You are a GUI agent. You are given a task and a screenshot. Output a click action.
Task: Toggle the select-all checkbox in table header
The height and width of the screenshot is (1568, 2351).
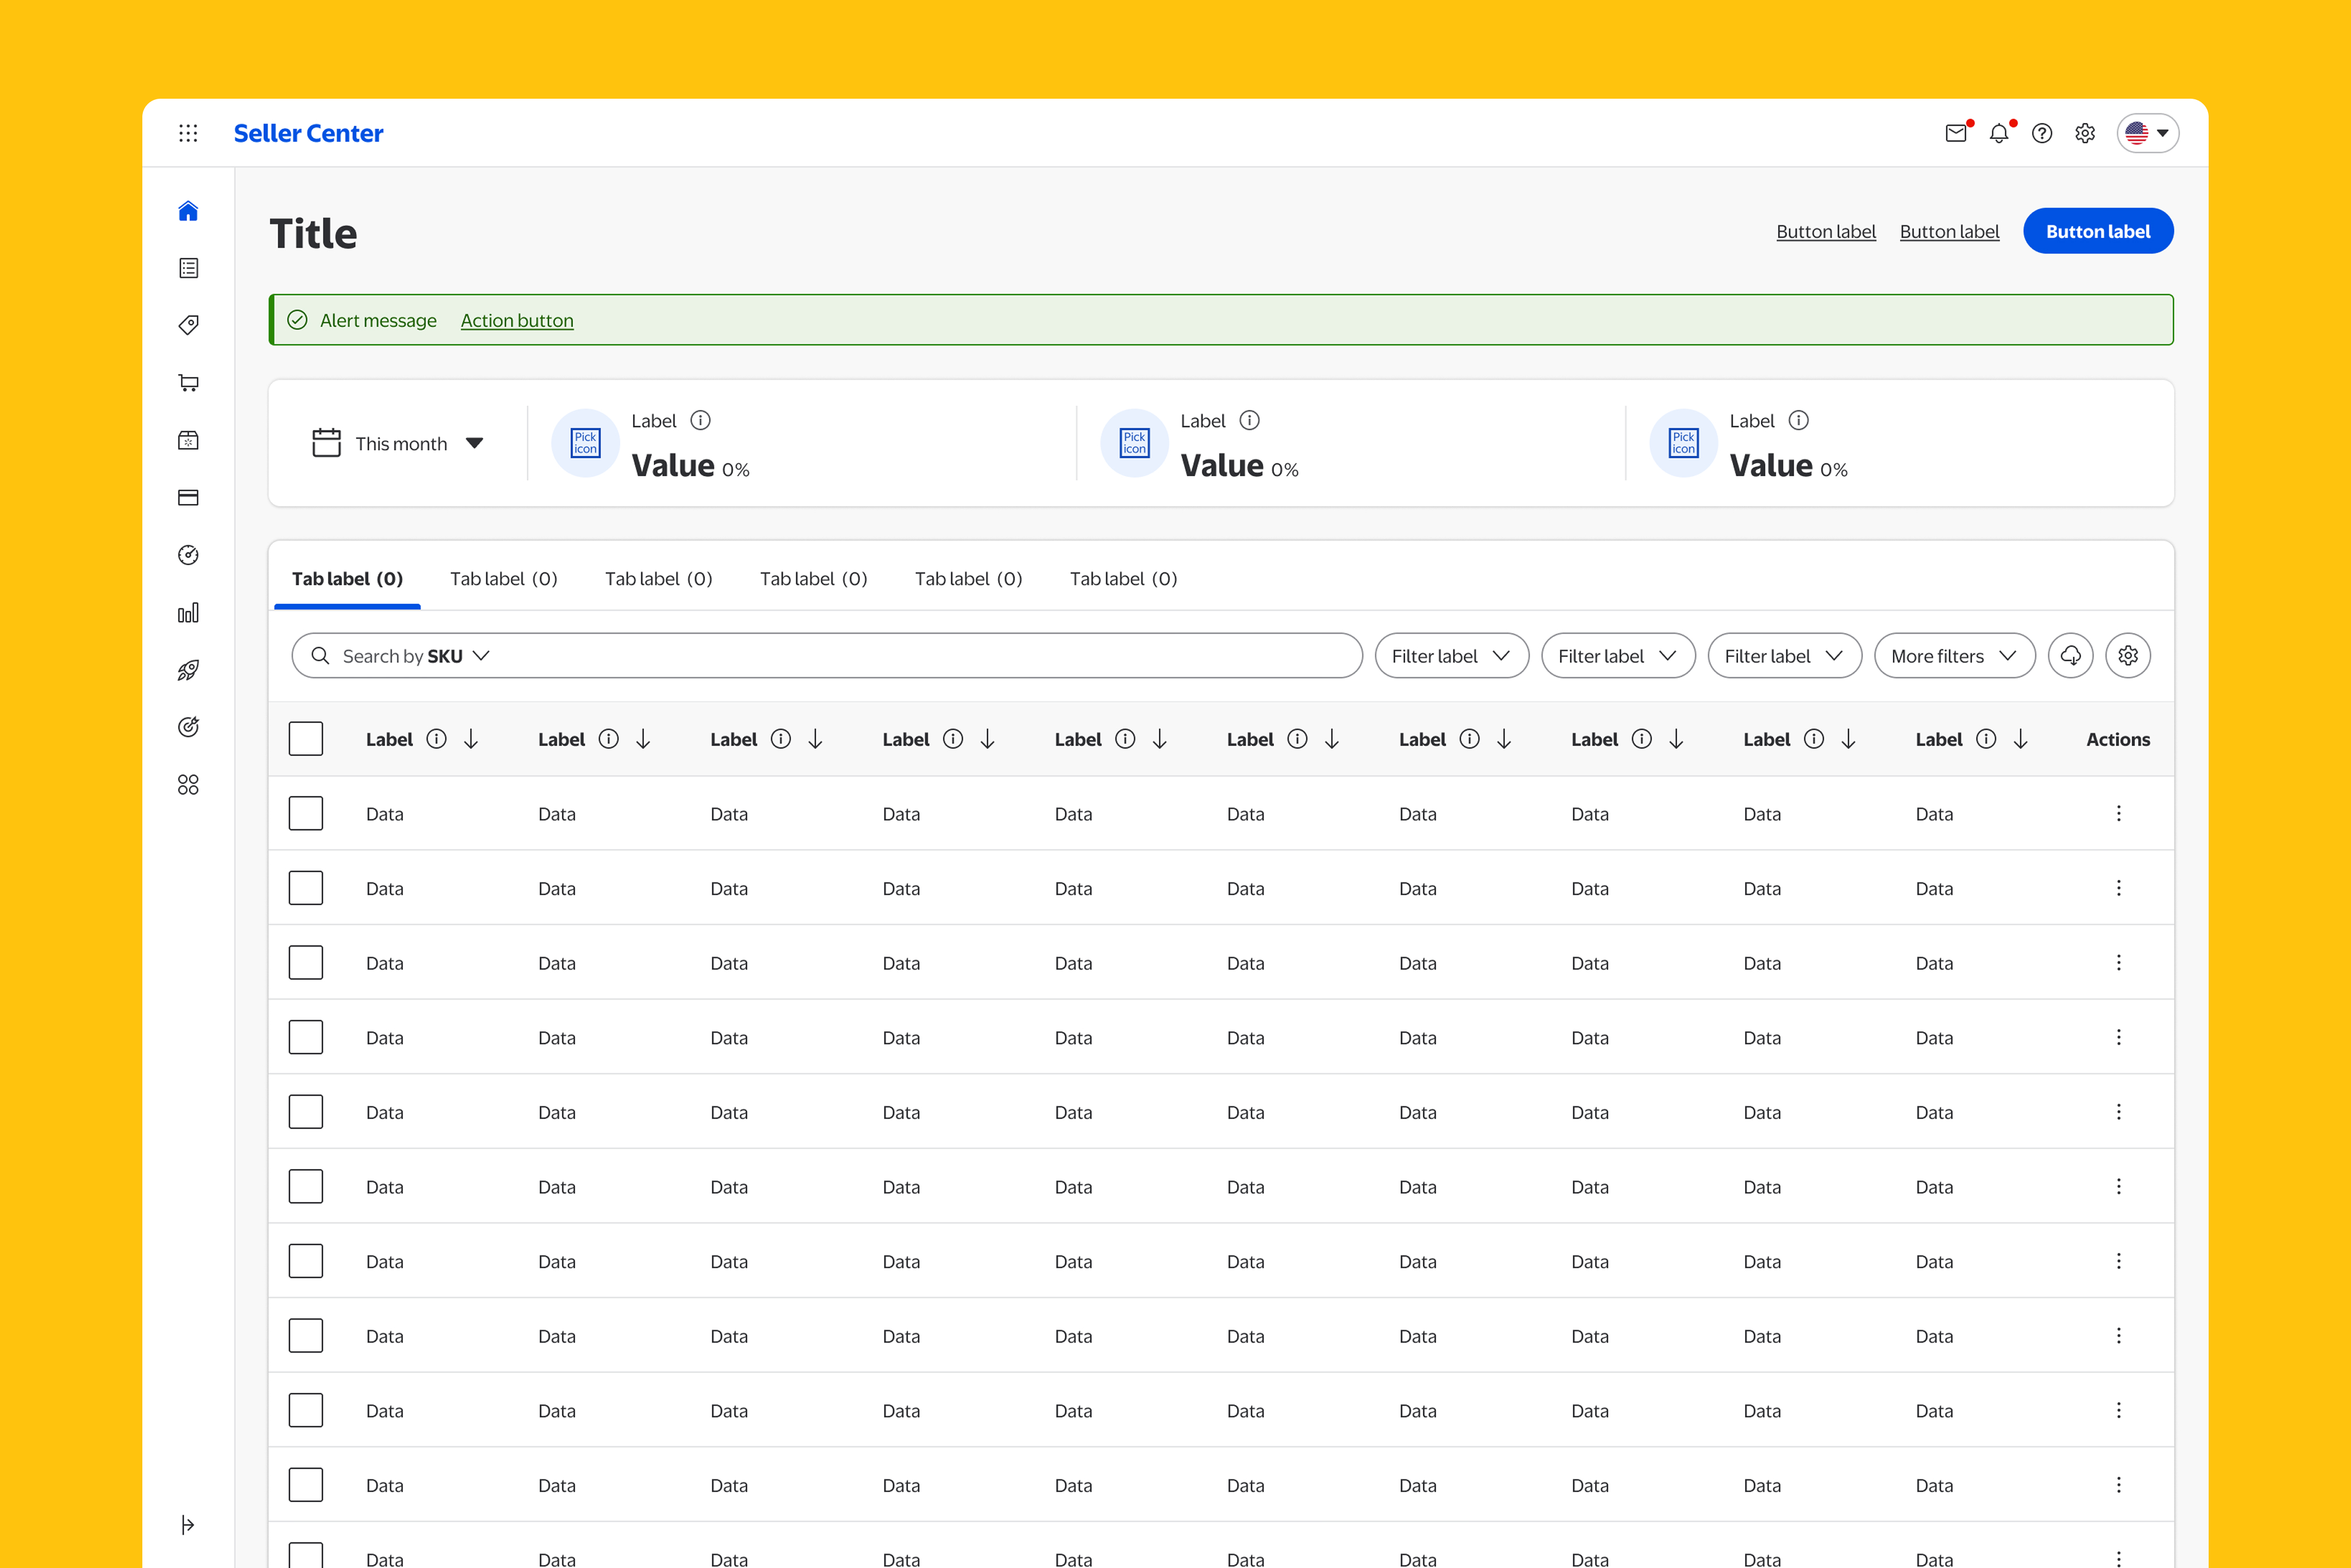[306, 739]
